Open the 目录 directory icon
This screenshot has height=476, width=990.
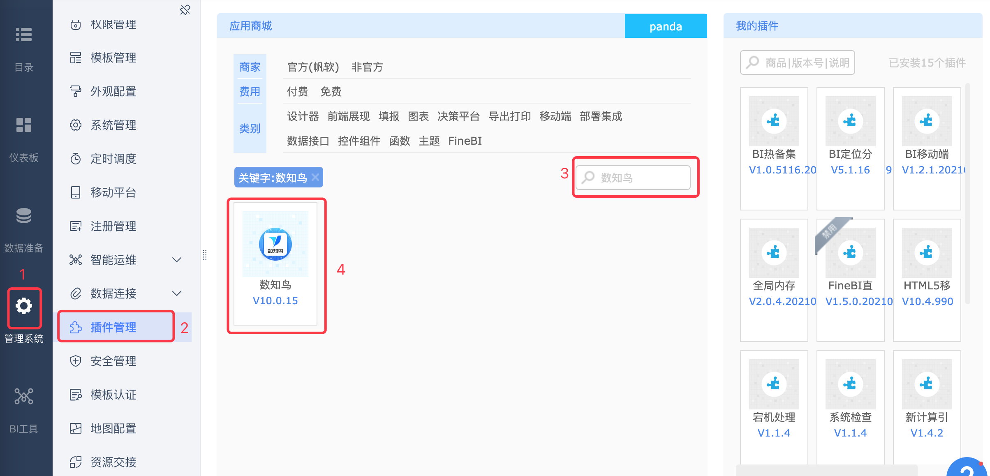click(x=24, y=35)
